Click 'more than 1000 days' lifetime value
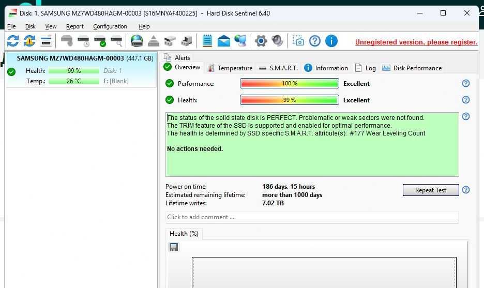Viewport: 484px width, 288px height. coord(292,195)
